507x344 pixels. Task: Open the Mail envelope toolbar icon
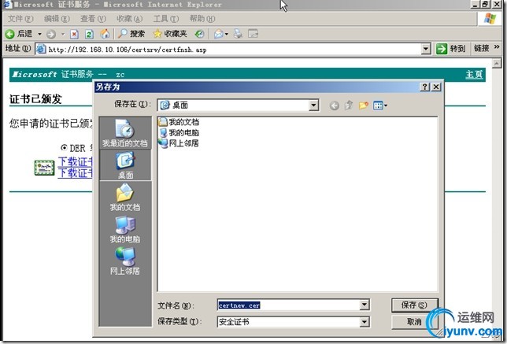click(219, 34)
